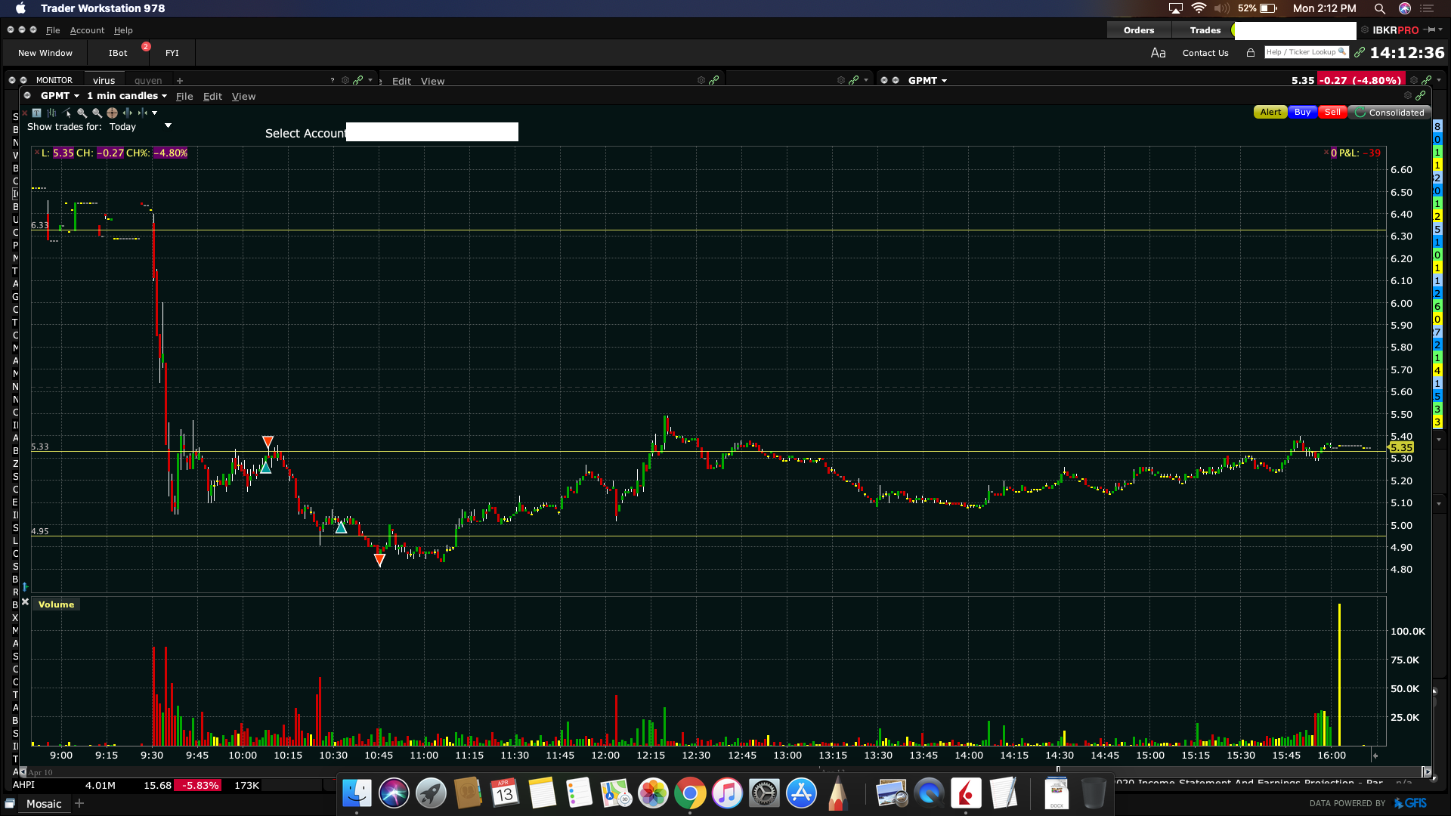Select the bar chart type icon
The width and height of the screenshot is (1451, 816).
[x=51, y=113]
